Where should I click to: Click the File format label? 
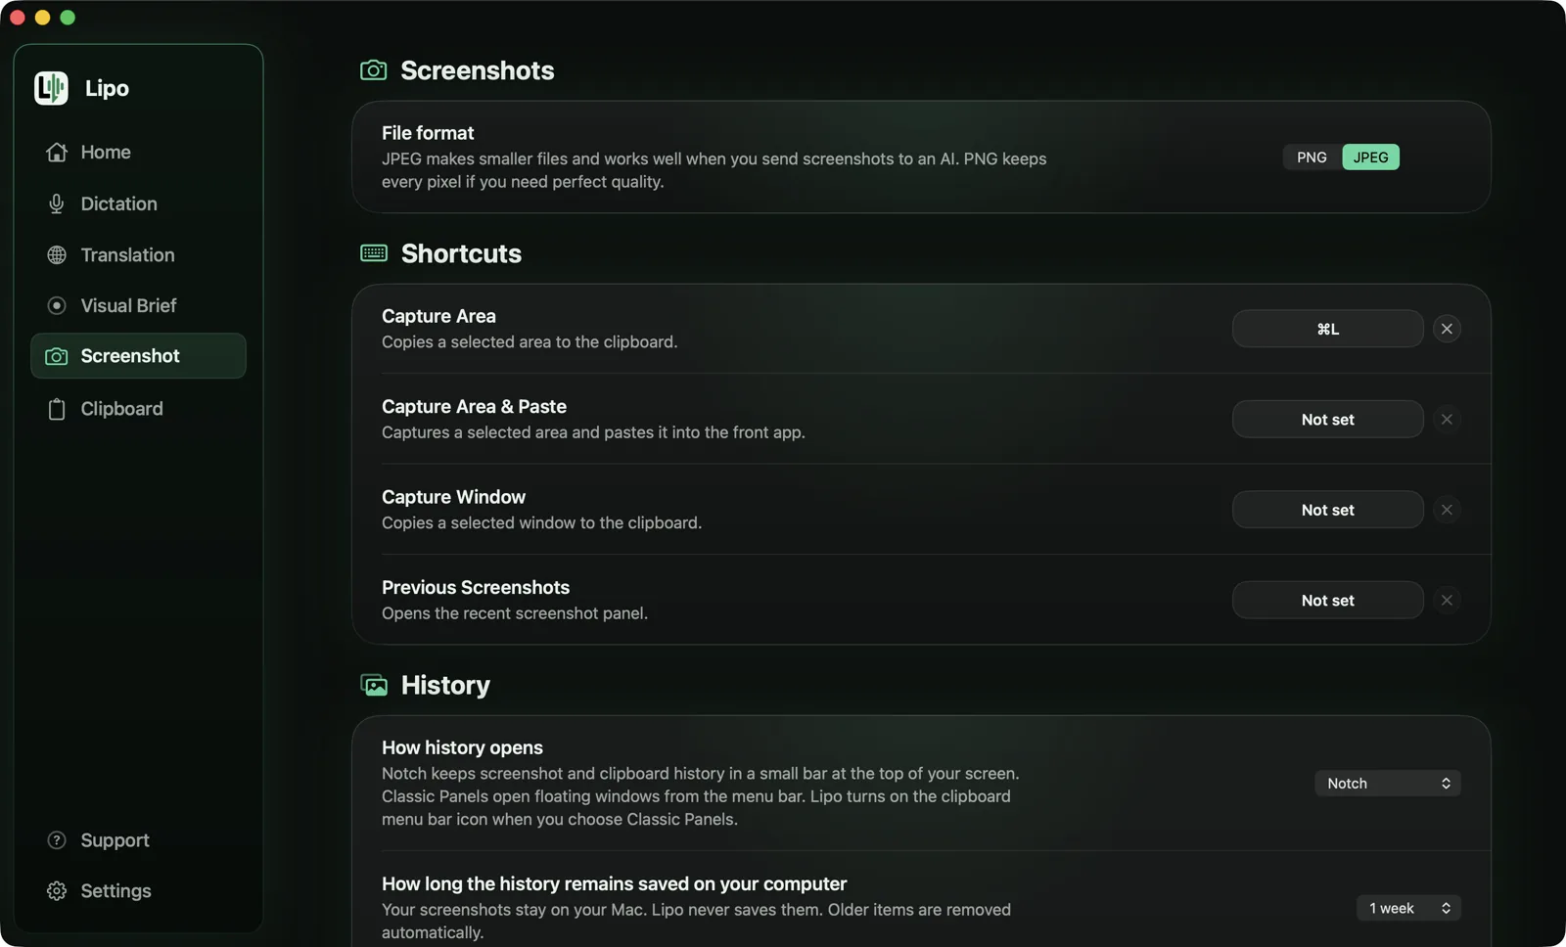point(428,133)
